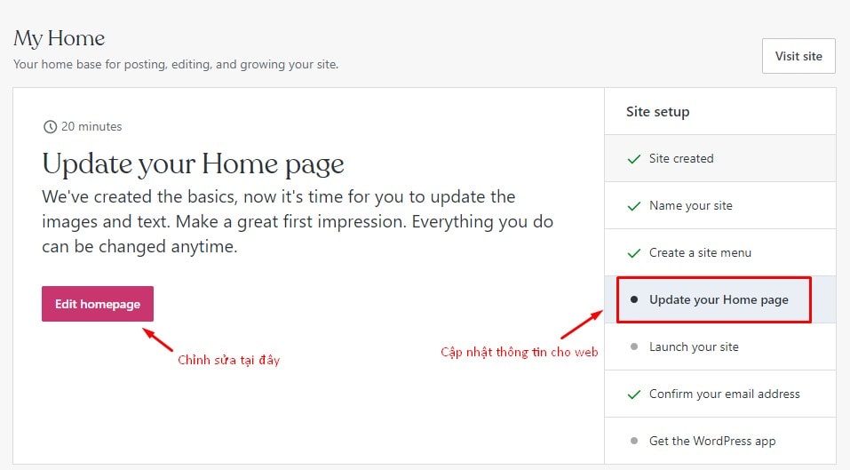
Task: Click the checkmark icon beside Name your site
Action: (633, 206)
